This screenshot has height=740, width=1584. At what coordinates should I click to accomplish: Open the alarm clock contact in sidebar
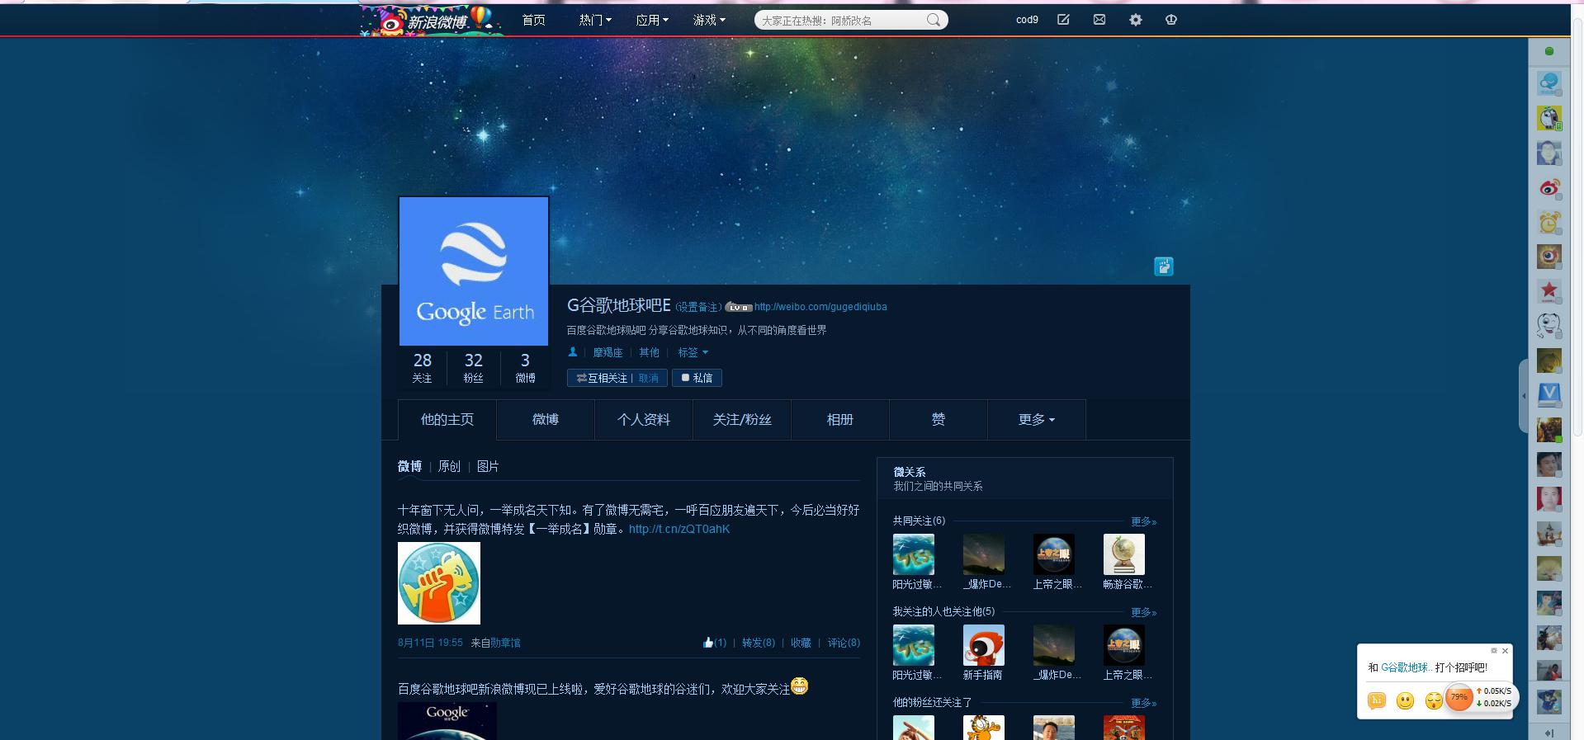[1549, 222]
